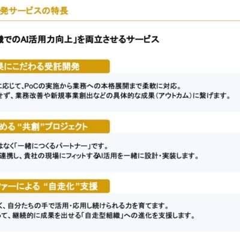Click the 活用・応用し続けられる力 sentence
240x240 pixels.
[x=84, y=206]
